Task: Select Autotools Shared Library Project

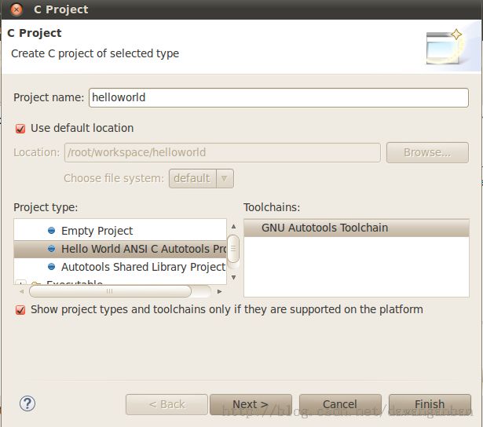Action: pos(120,267)
